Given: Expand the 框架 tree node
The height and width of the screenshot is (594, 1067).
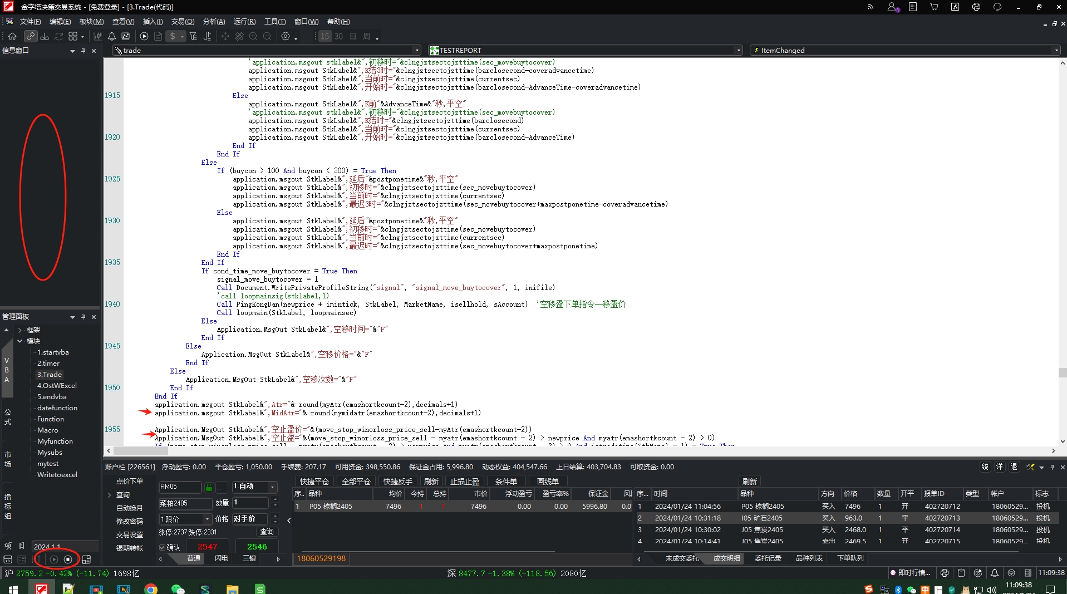Looking at the screenshot, I should coord(20,330).
